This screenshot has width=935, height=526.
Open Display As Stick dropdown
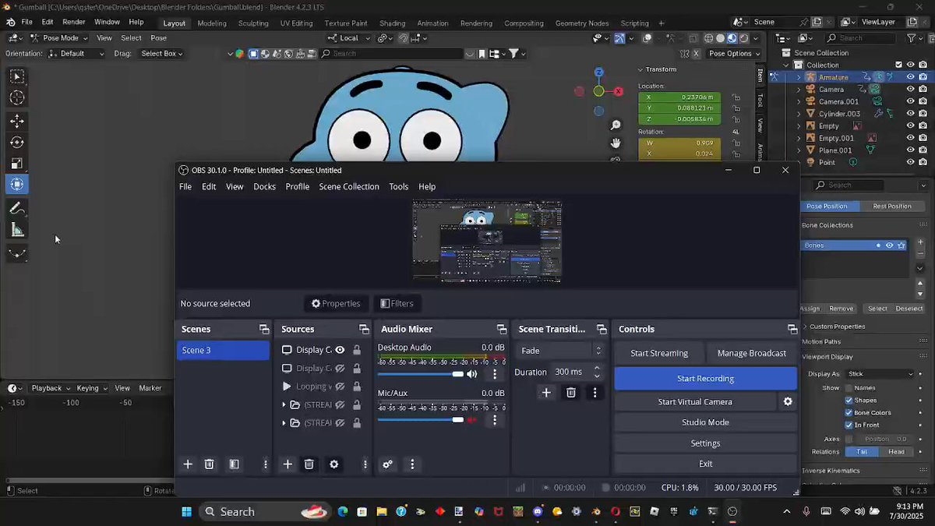pos(880,374)
